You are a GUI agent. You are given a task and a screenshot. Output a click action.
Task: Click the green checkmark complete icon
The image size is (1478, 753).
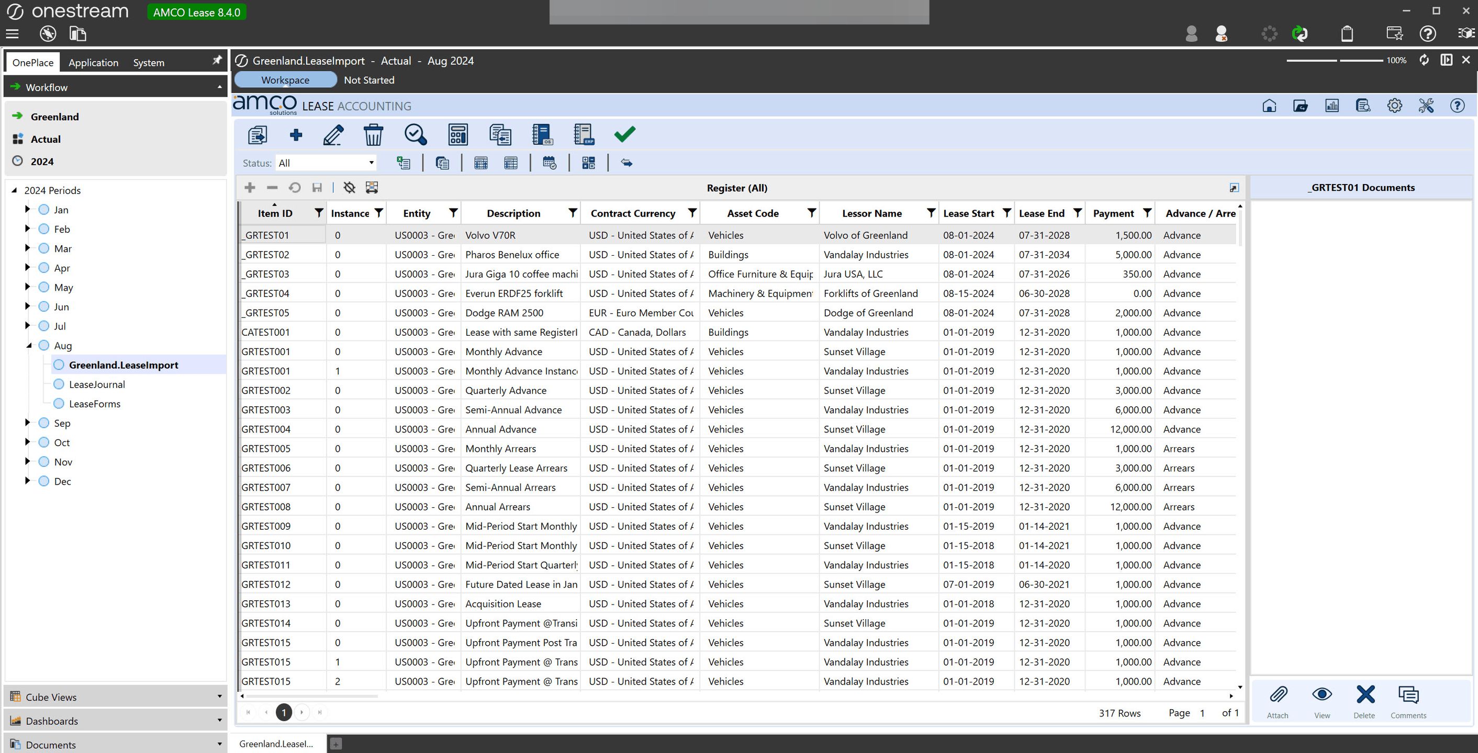pos(624,134)
